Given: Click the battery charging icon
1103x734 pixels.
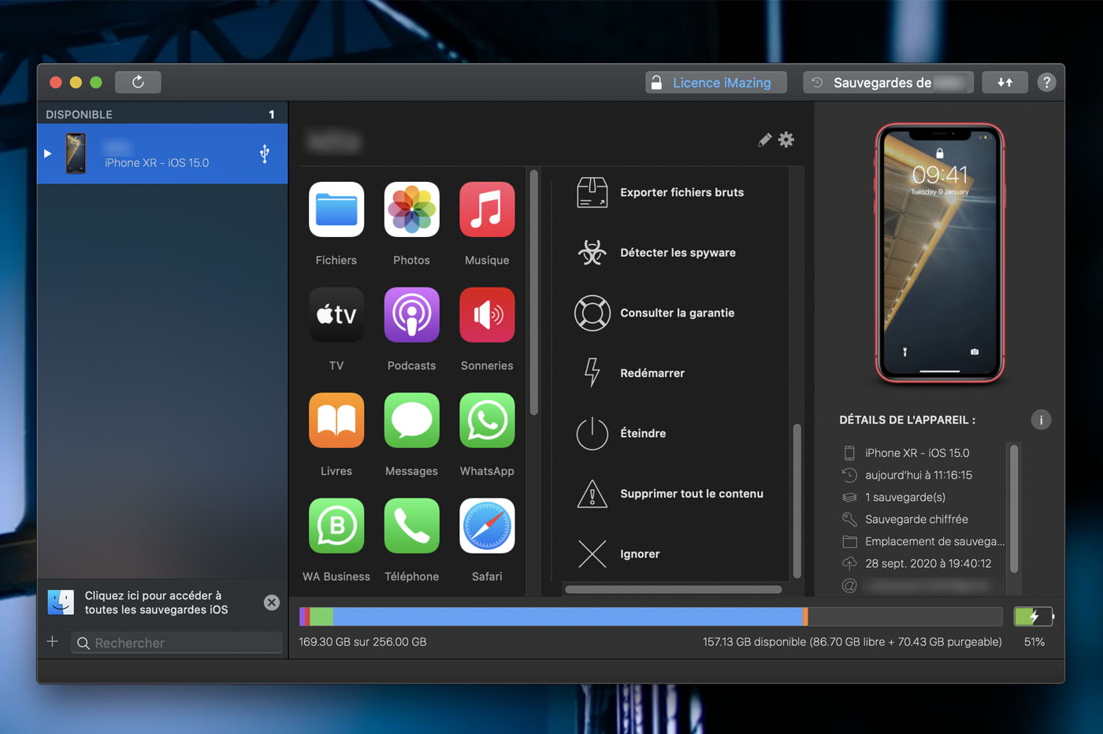Looking at the screenshot, I should tap(1033, 616).
